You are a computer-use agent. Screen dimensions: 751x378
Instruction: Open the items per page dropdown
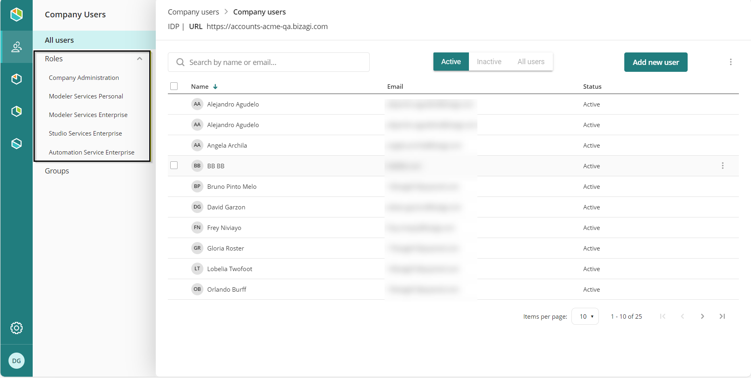[x=585, y=316]
